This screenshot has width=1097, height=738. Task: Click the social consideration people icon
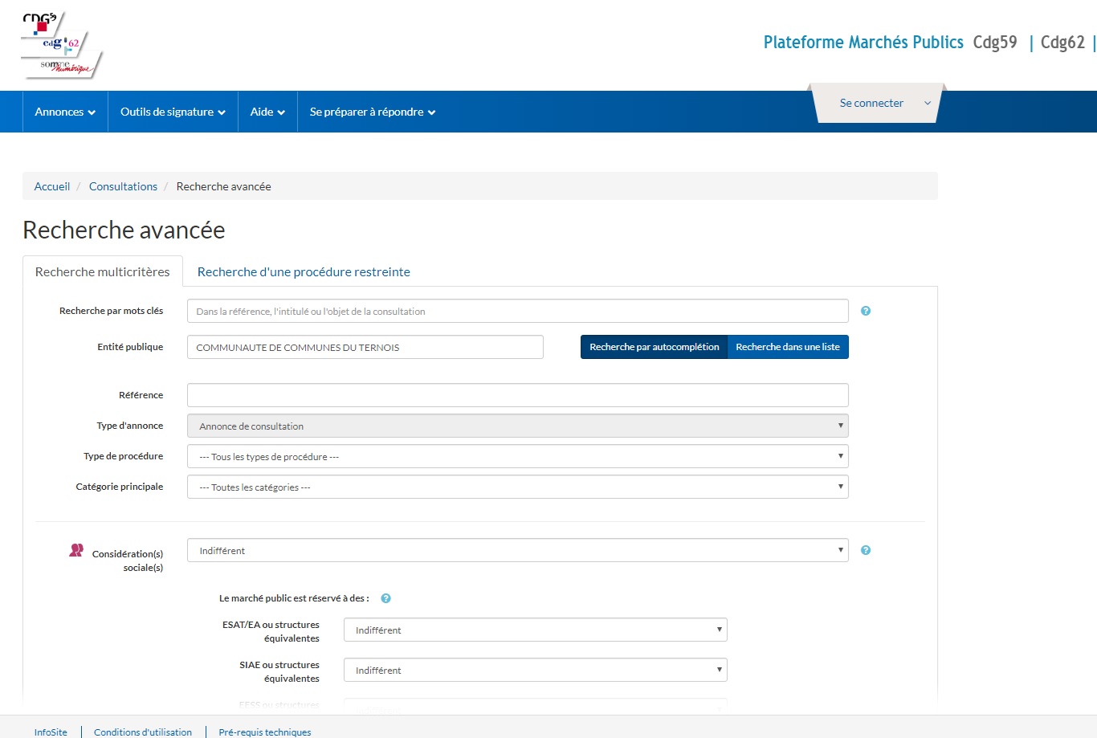pyautogui.click(x=76, y=551)
